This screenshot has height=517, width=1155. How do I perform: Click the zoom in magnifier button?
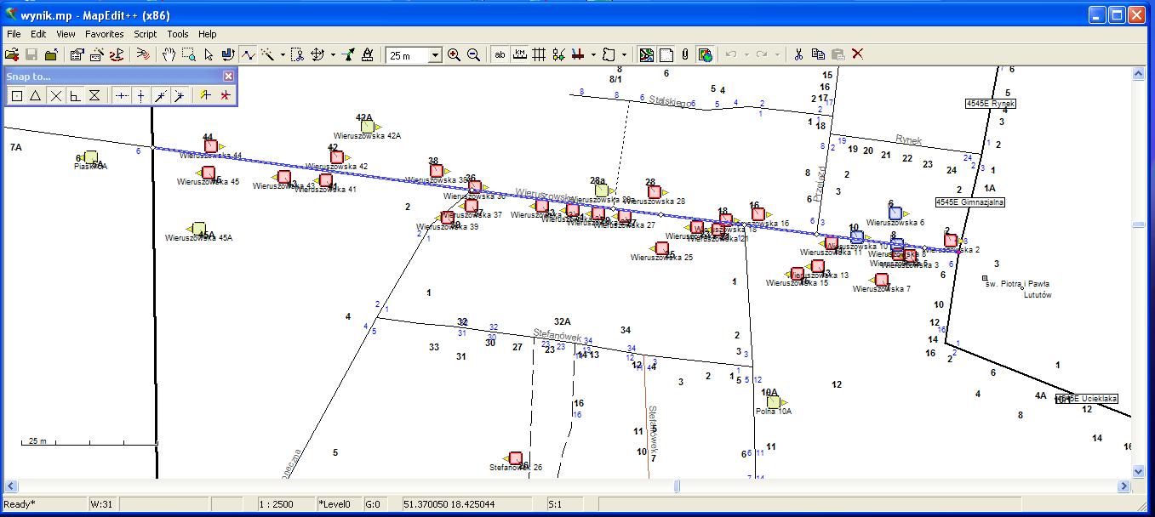coord(454,54)
